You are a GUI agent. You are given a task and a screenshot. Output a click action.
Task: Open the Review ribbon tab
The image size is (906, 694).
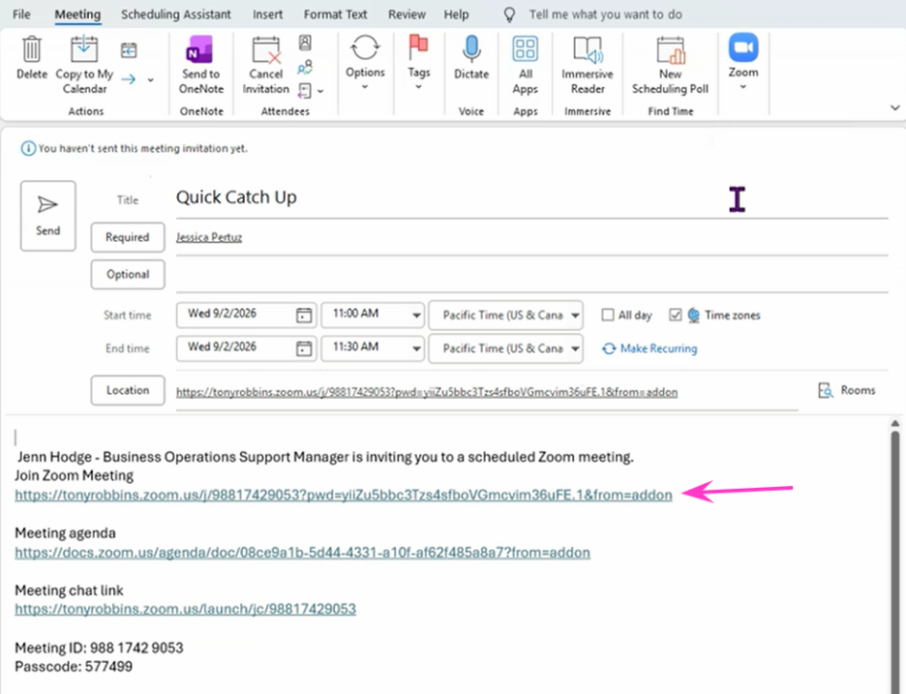407,15
